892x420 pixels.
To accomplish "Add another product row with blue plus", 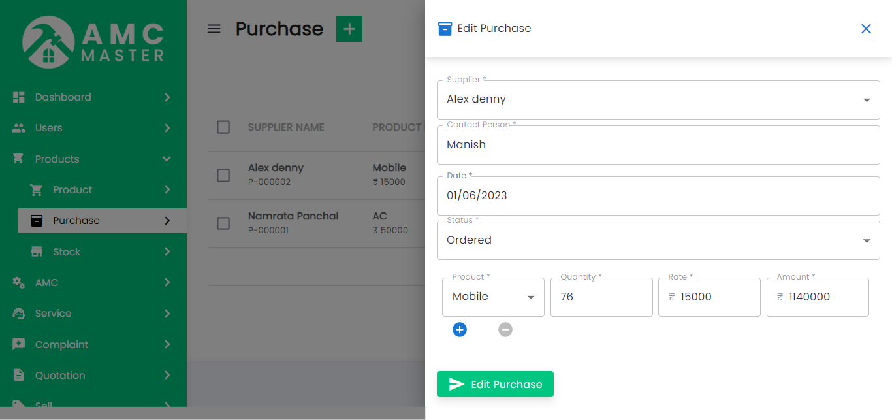I will 460,330.
